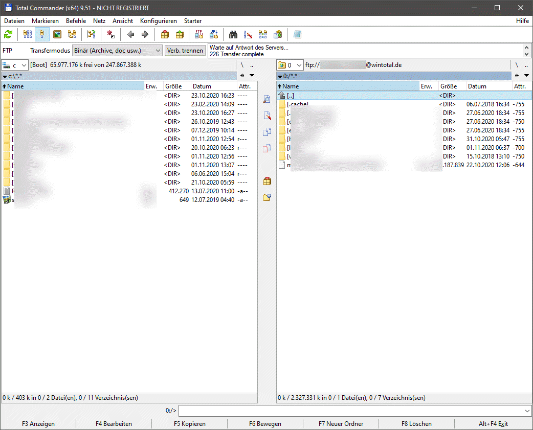Viewport: 533px width, 430px height.
Task: Click the View file icon in middle bar
Action: [x=267, y=99]
